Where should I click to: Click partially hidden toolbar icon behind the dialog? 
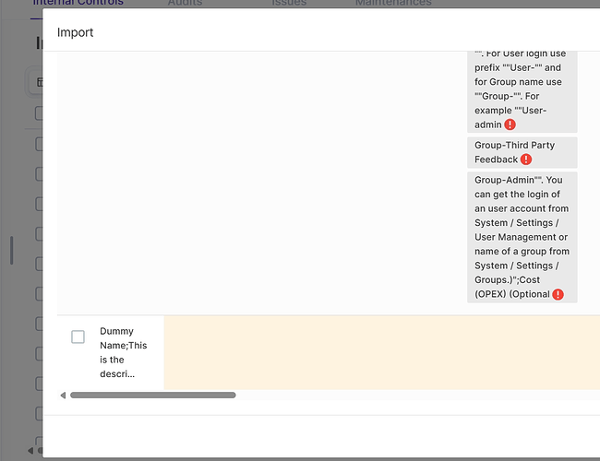(39, 82)
